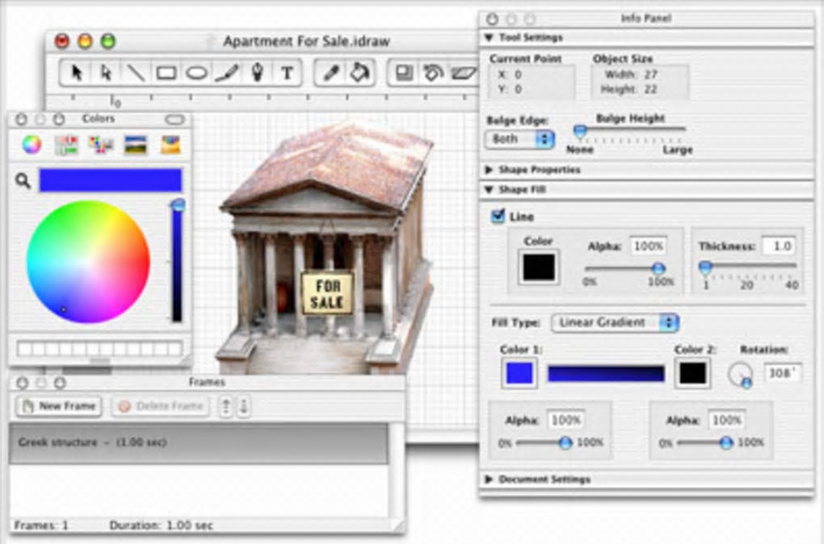
Task: Switch to color sliders picker mode
Action: click(66, 145)
